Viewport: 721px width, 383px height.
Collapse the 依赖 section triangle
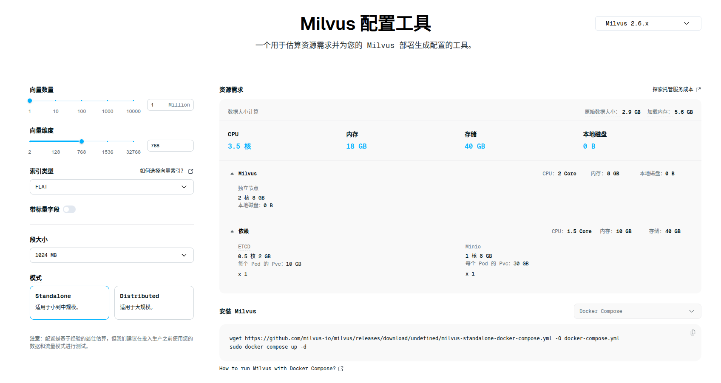pos(232,231)
